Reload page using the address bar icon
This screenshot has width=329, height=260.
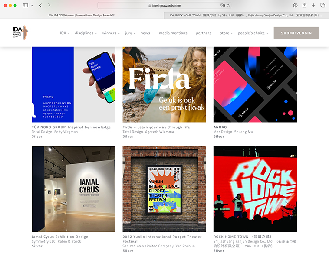point(228,6)
